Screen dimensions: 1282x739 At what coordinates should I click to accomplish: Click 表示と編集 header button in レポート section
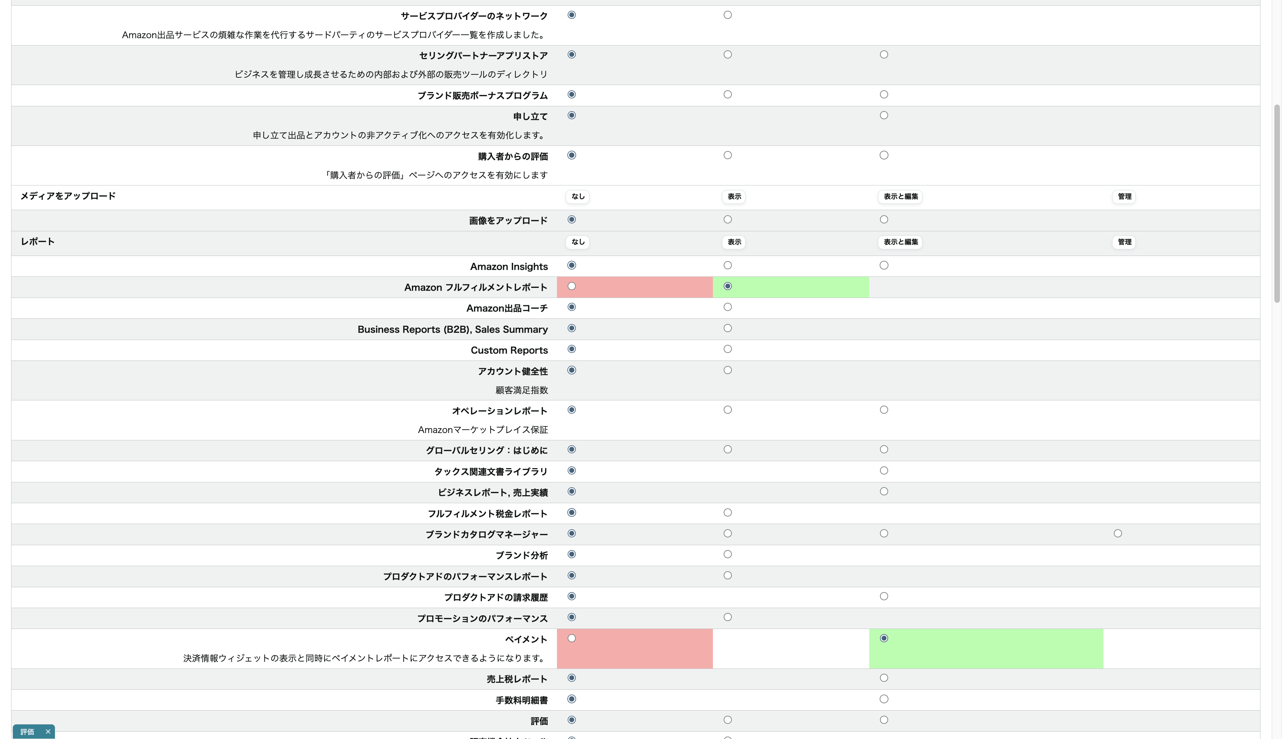(x=901, y=242)
